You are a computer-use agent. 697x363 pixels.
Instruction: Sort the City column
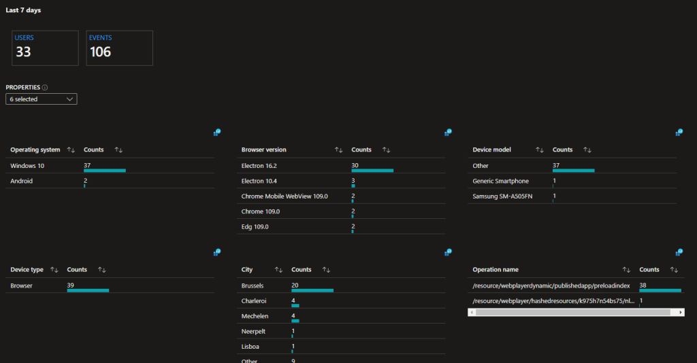(278, 270)
